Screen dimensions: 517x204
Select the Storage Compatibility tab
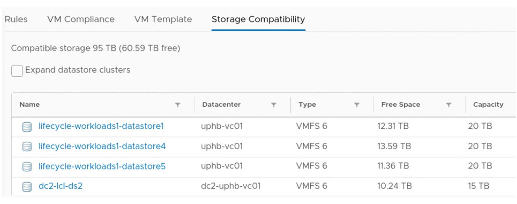(258, 19)
